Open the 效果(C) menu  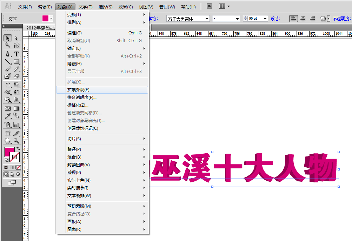(x=126, y=7)
